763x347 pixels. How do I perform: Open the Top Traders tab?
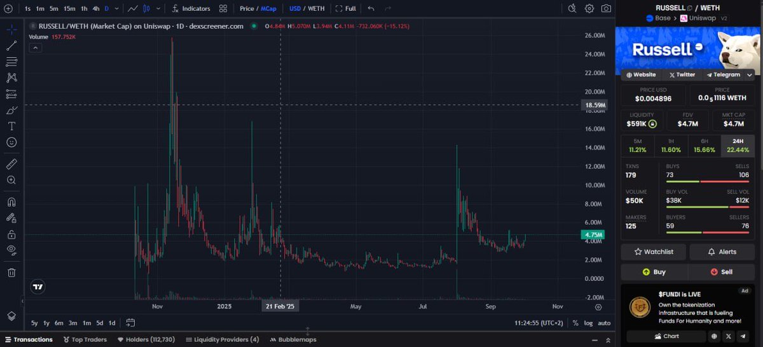pos(84,339)
